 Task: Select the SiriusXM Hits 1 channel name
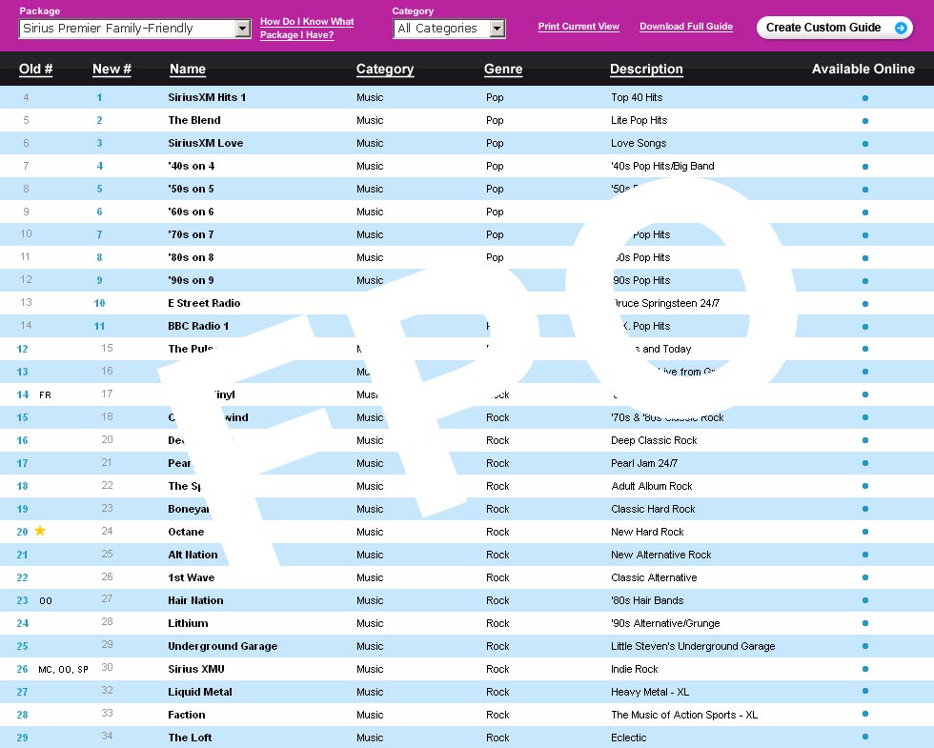(x=207, y=97)
